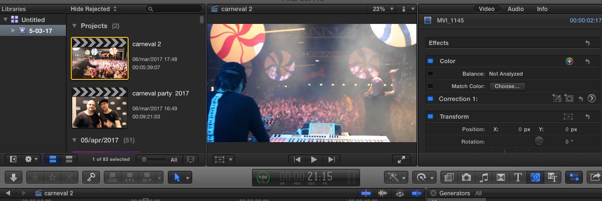Toggle timeline snapping button
This screenshot has width=602, height=201.
[416, 193]
